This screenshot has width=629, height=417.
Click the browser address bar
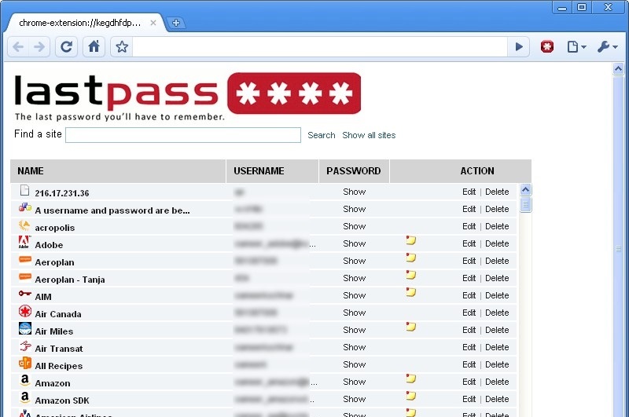[x=320, y=47]
